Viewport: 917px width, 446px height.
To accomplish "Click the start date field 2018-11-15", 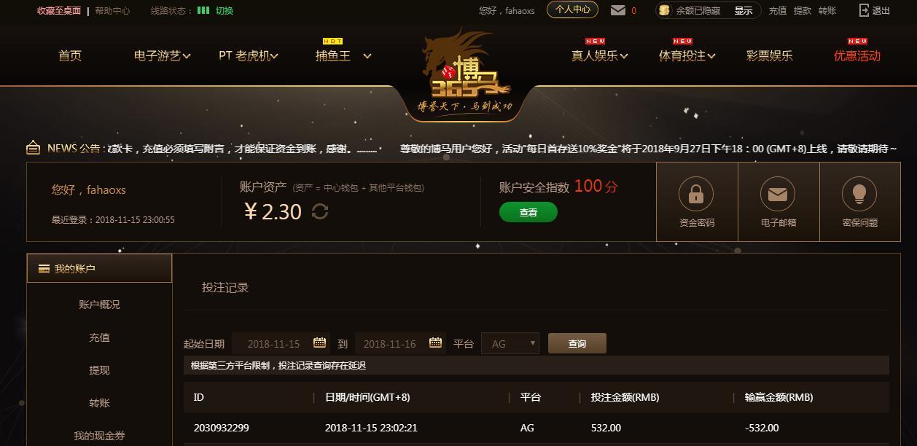I will (273, 343).
